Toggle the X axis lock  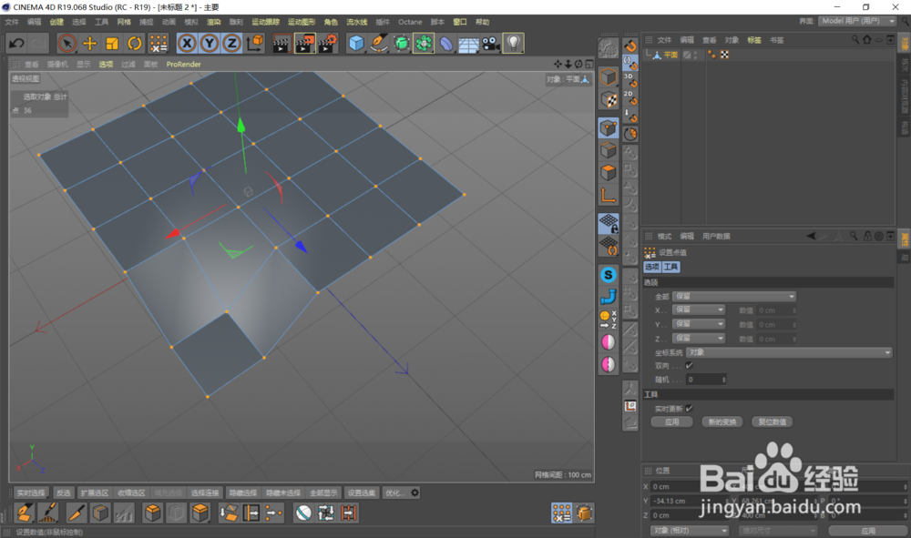coord(187,44)
